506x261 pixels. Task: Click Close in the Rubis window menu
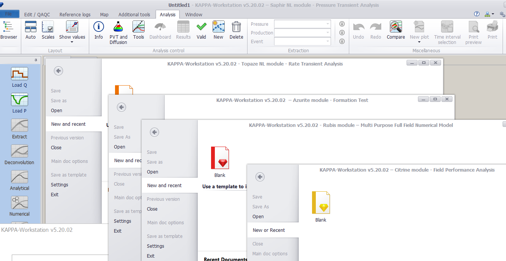[x=152, y=209]
